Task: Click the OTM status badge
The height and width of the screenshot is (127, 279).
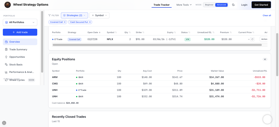Action: click(x=188, y=39)
